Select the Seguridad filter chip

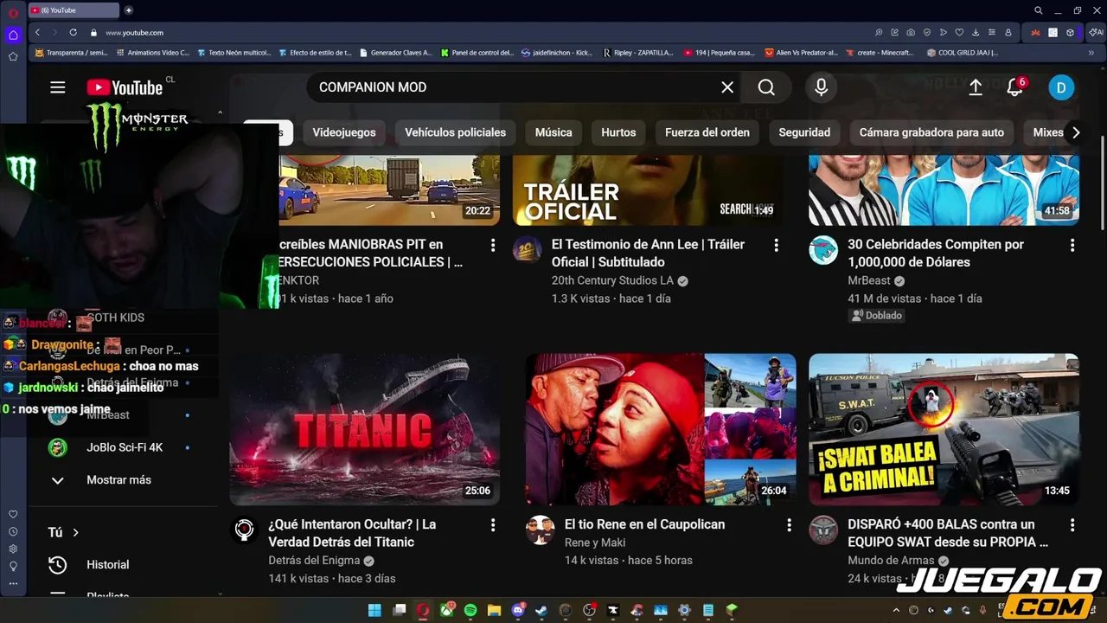pyautogui.click(x=804, y=132)
